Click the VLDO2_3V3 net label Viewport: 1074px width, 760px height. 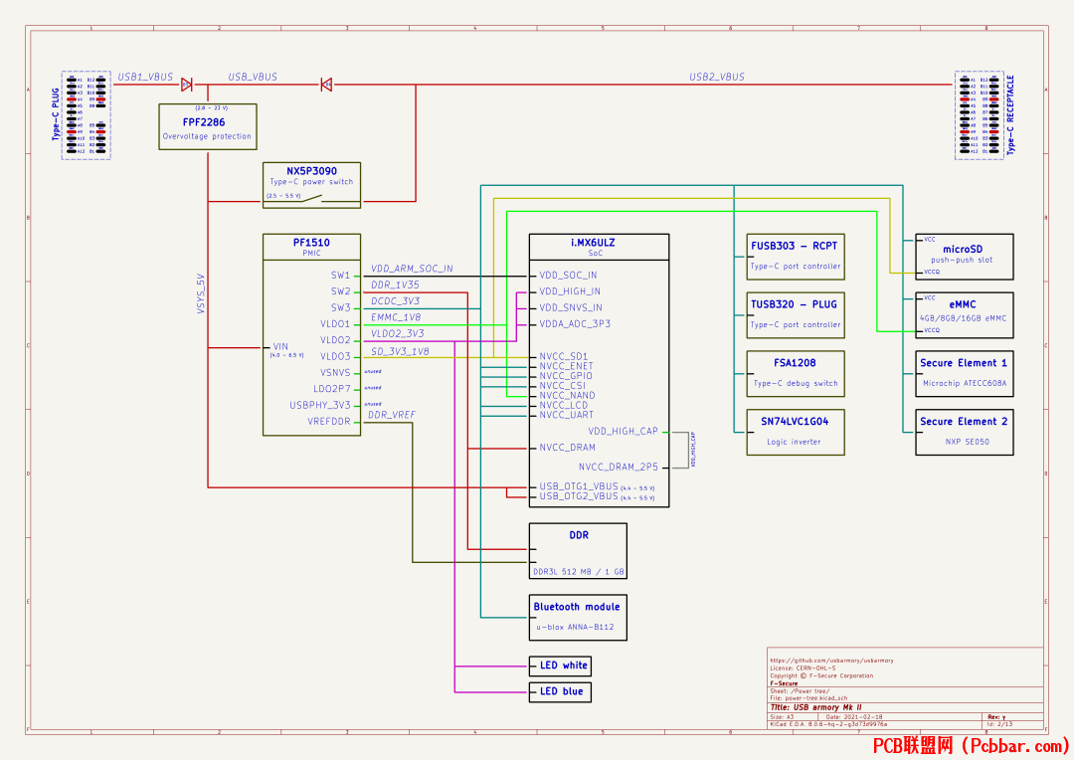[397, 333]
